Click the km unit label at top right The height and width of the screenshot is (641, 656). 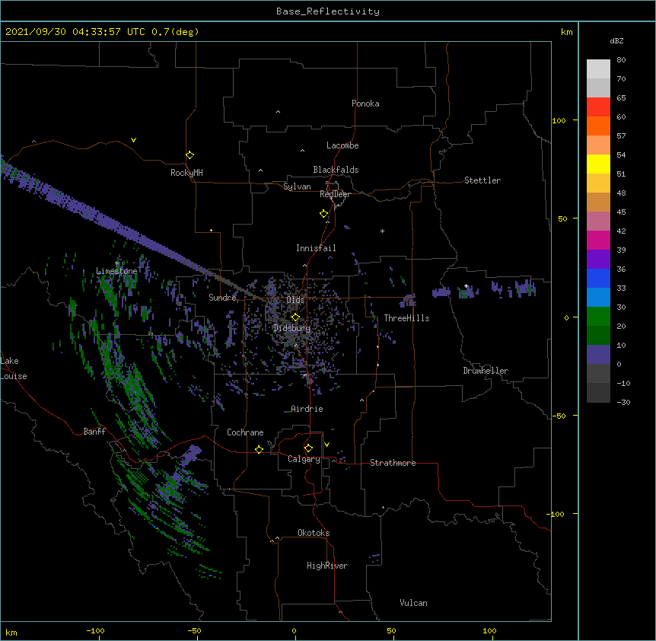pyautogui.click(x=567, y=32)
